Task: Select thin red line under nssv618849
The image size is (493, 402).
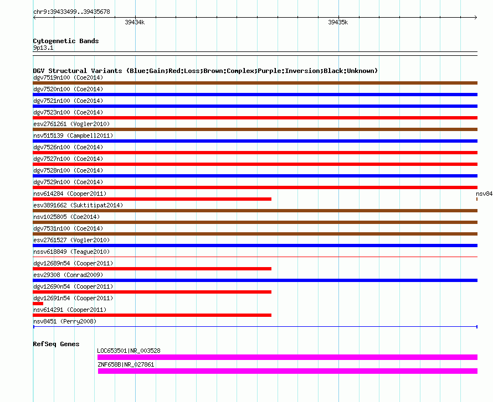Action: pos(255,257)
